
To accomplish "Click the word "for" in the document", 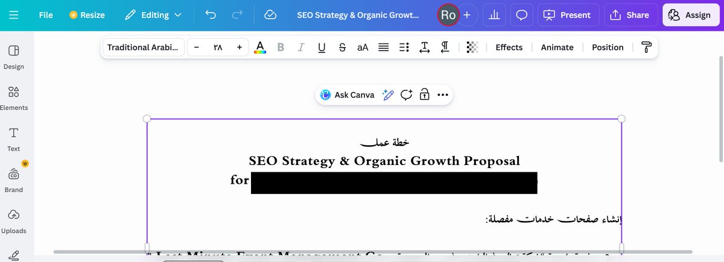I will click(240, 179).
